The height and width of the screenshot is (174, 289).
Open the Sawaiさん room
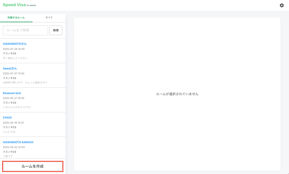10,68
